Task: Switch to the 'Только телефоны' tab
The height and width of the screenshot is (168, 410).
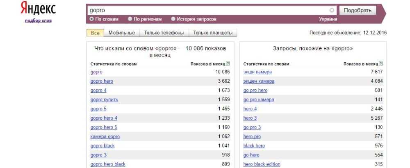Action: coord(164,33)
